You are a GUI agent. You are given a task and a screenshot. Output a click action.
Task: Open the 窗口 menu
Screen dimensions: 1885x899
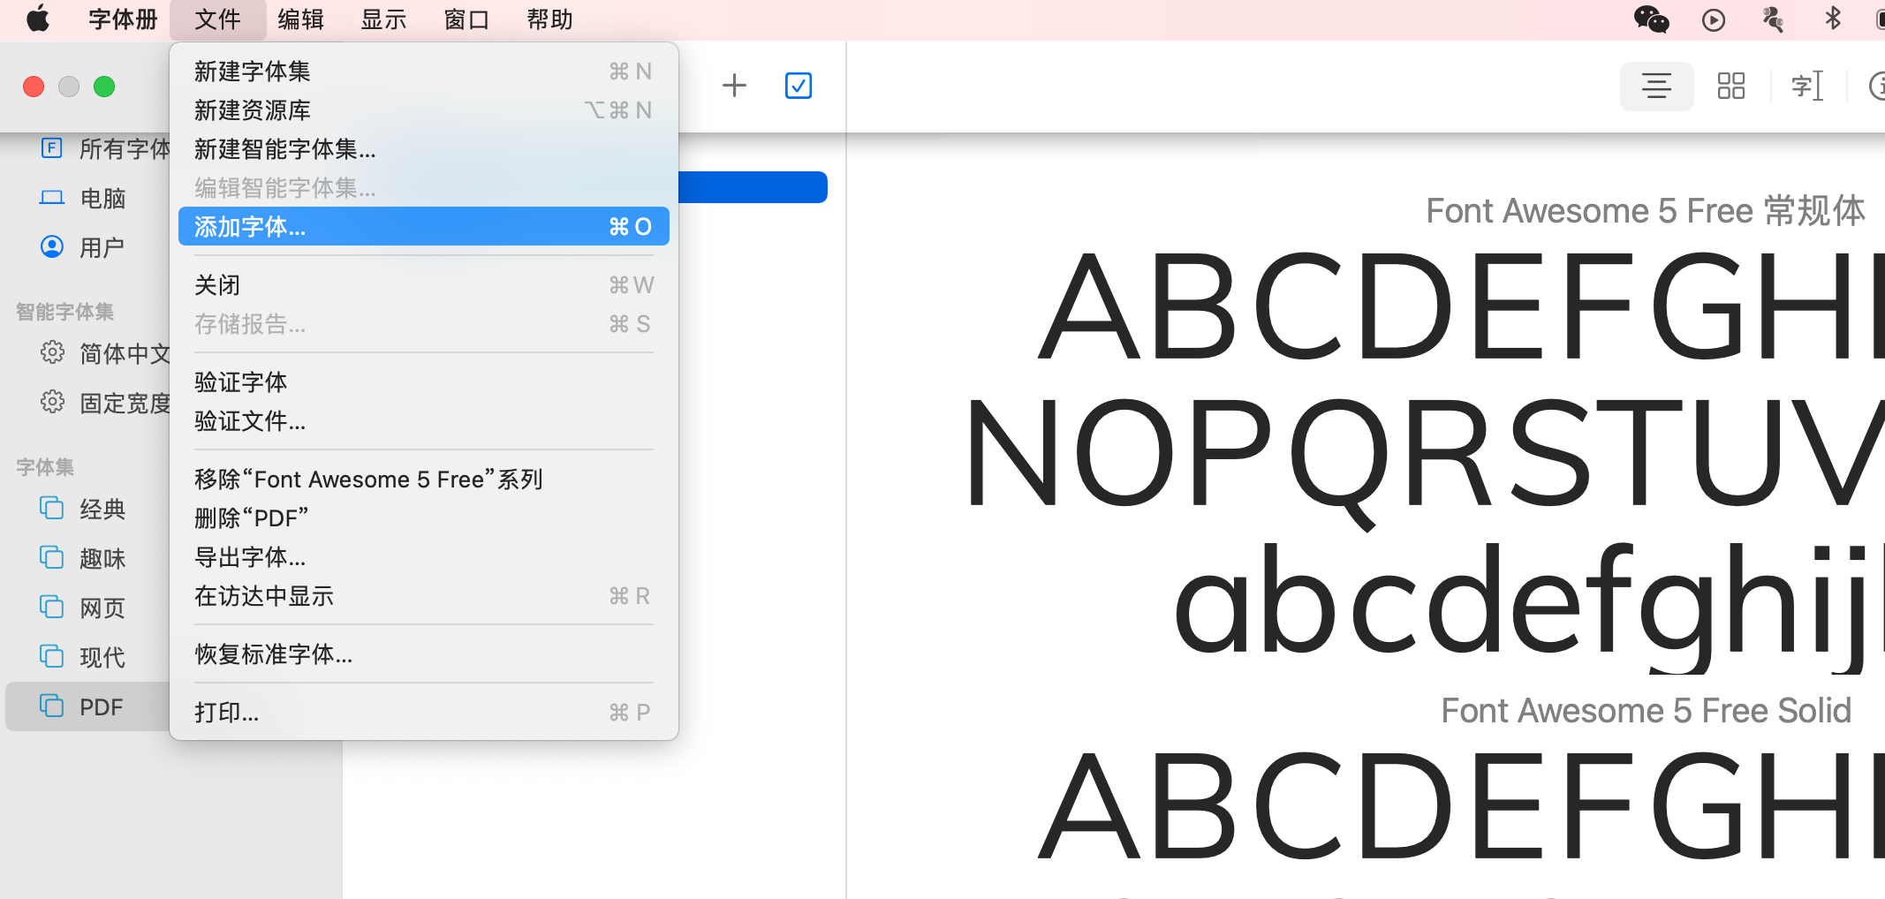pos(466,19)
